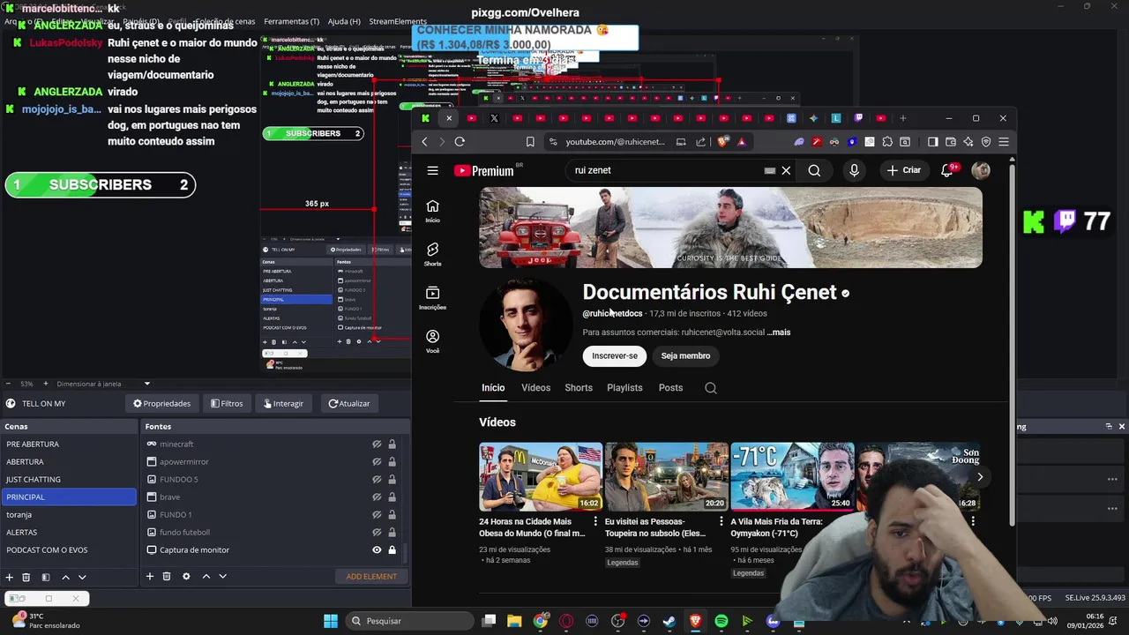Add a new scene in Cenas panel
Viewport: 1129px width, 635px height.
[10, 577]
